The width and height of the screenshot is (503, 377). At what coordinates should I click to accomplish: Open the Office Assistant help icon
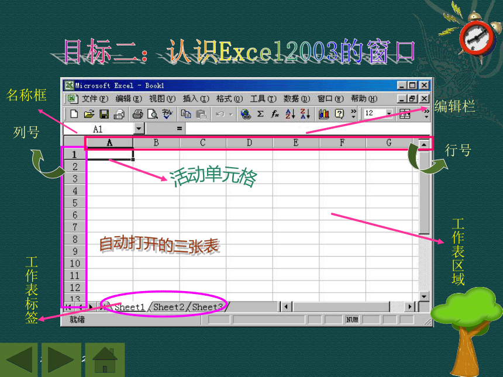click(339, 114)
